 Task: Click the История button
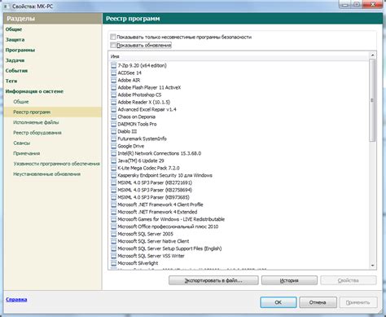tap(289, 280)
